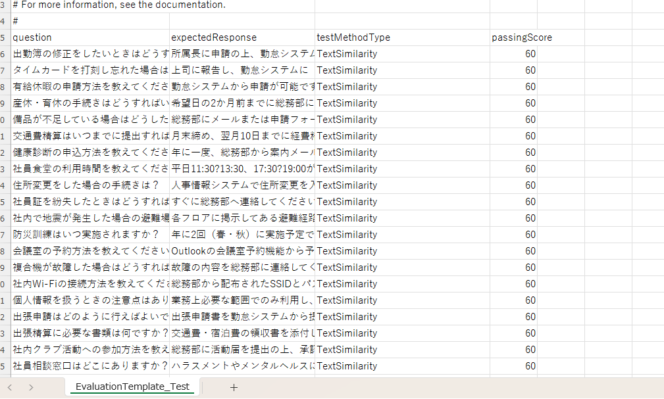Select question cell starting '社内クラブ活動への参加'
The width and height of the screenshot is (664, 399).
coord(90,350)
